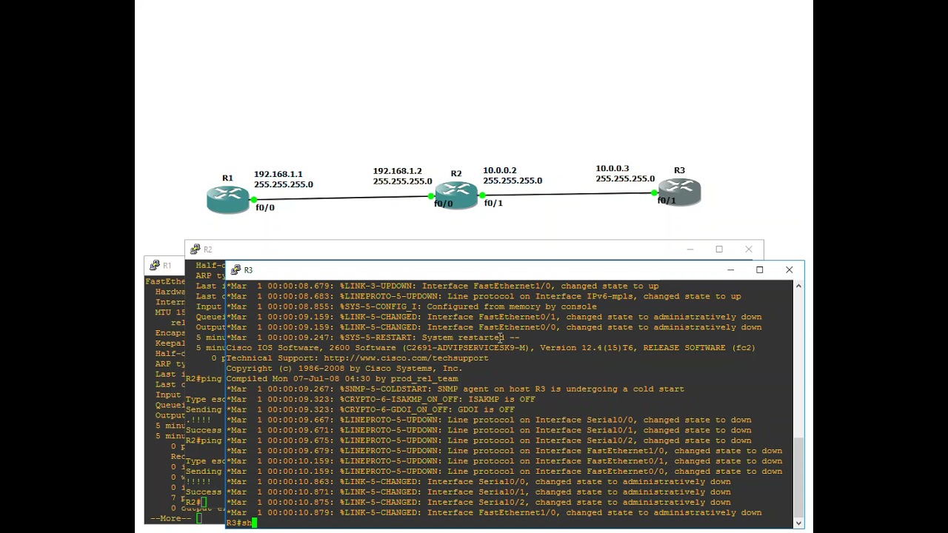Click the R3 terminal scroll down arrow
Viewport: 948px width, 533px height.
tap(798, 523)
